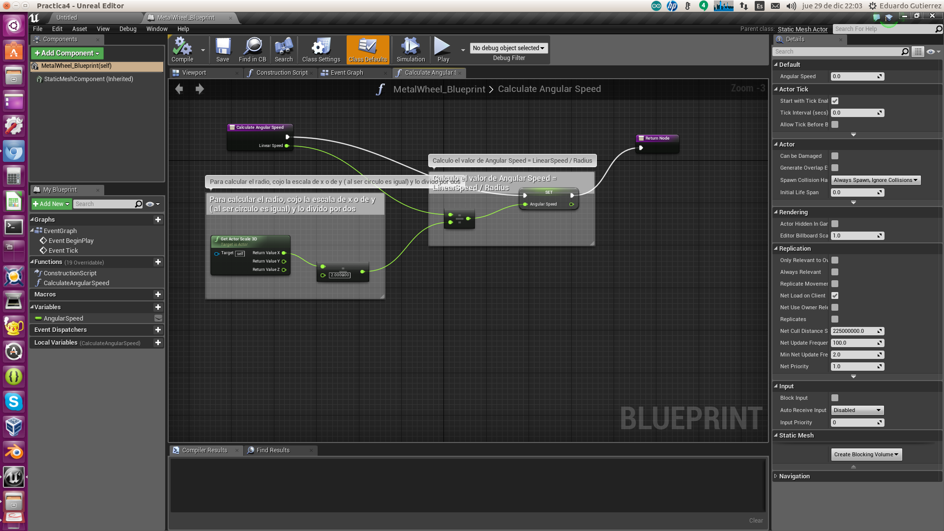Toggle Allow Tick Before Begin Play checkbox
944x531 pixels.
pyautogui.click(x=835, y=124)
